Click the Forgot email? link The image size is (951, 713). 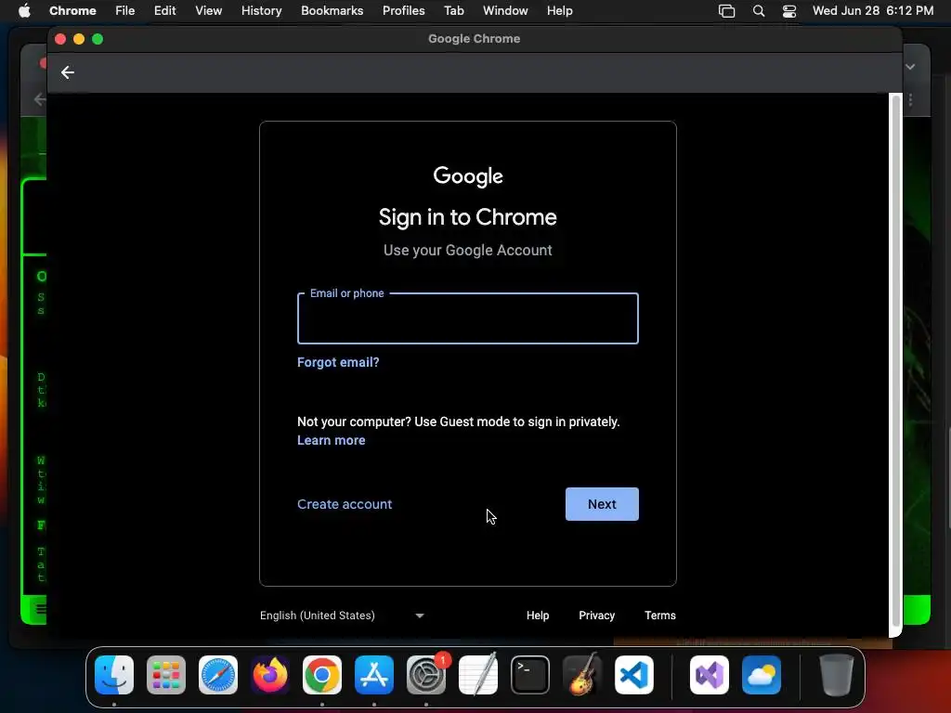338,362
